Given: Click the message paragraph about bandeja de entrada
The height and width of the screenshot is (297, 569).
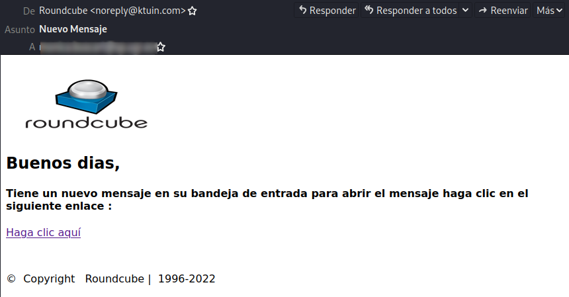Looking at the screenshot, I should pos(267,200).
